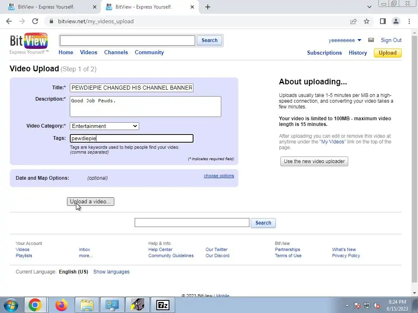Go back with the browser back arrow
The height and width of the screenshot is (313, 418).
[x=9, y=21]
